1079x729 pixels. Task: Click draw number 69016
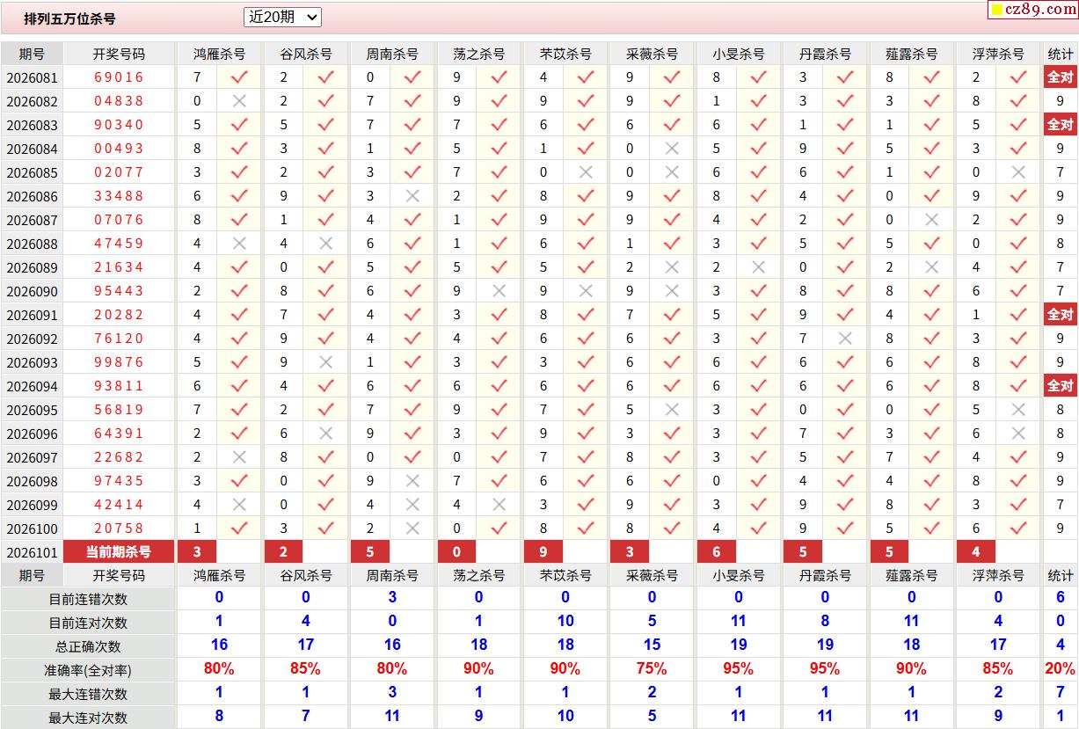119,77
